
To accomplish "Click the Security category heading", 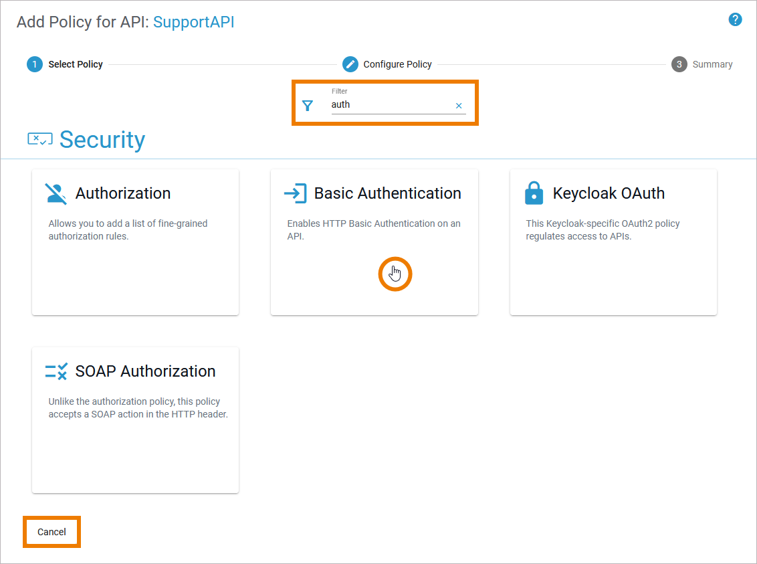I will (102, 140).
